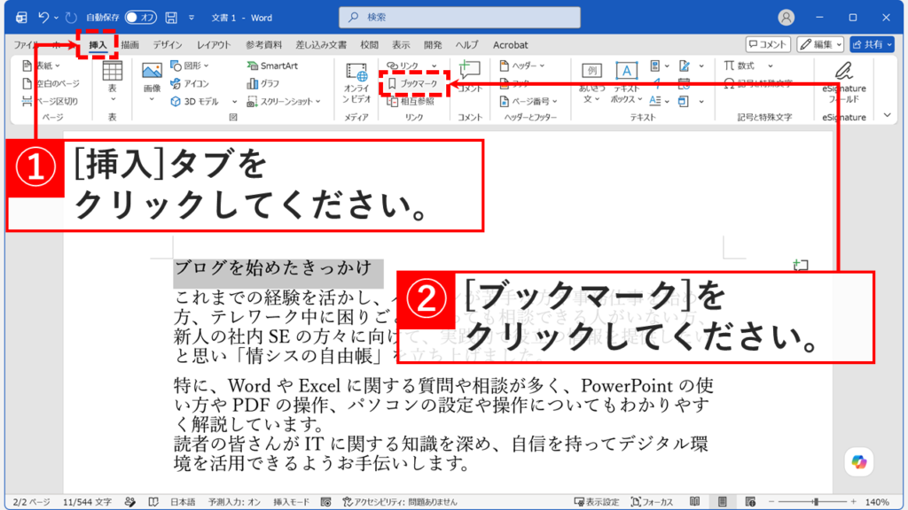Click the グラフ chart icon
Image resolution: width=908 pixels, height=510 pixels.
point(253,84)
